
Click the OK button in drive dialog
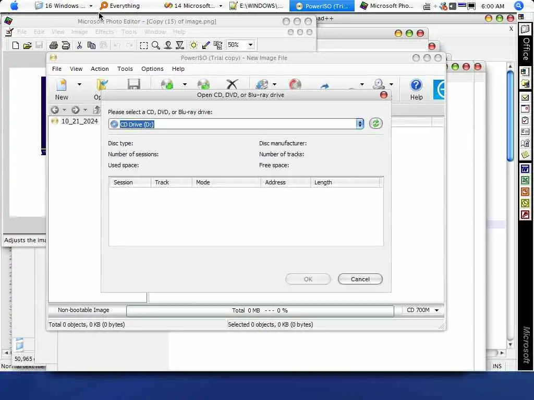308,279
